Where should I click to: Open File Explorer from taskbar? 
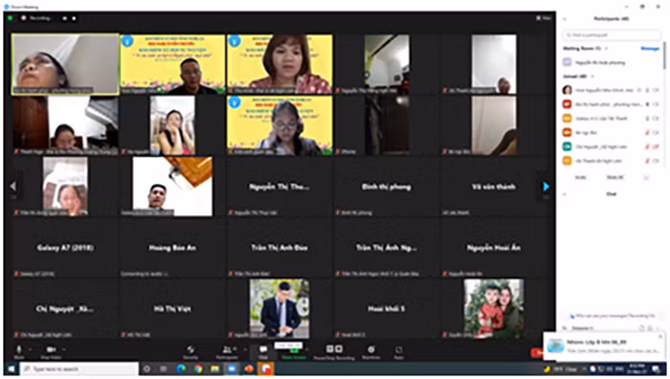click(x=214, y=368)
